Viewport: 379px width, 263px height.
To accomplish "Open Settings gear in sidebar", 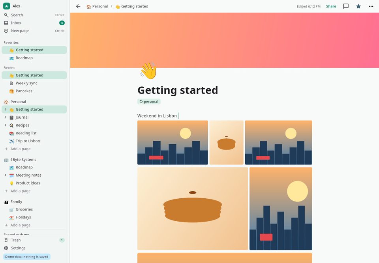I will pyautogui.click(x=34, y=248).
